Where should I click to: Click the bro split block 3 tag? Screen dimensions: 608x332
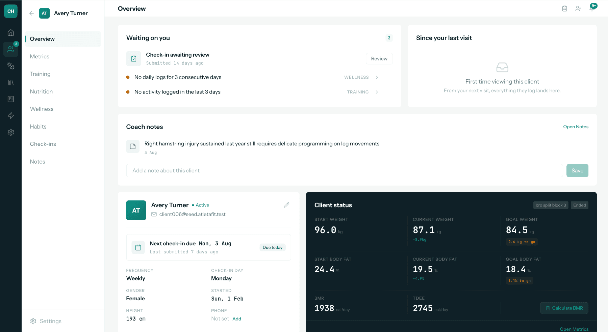pyautogui.click(x=551, y=205)
